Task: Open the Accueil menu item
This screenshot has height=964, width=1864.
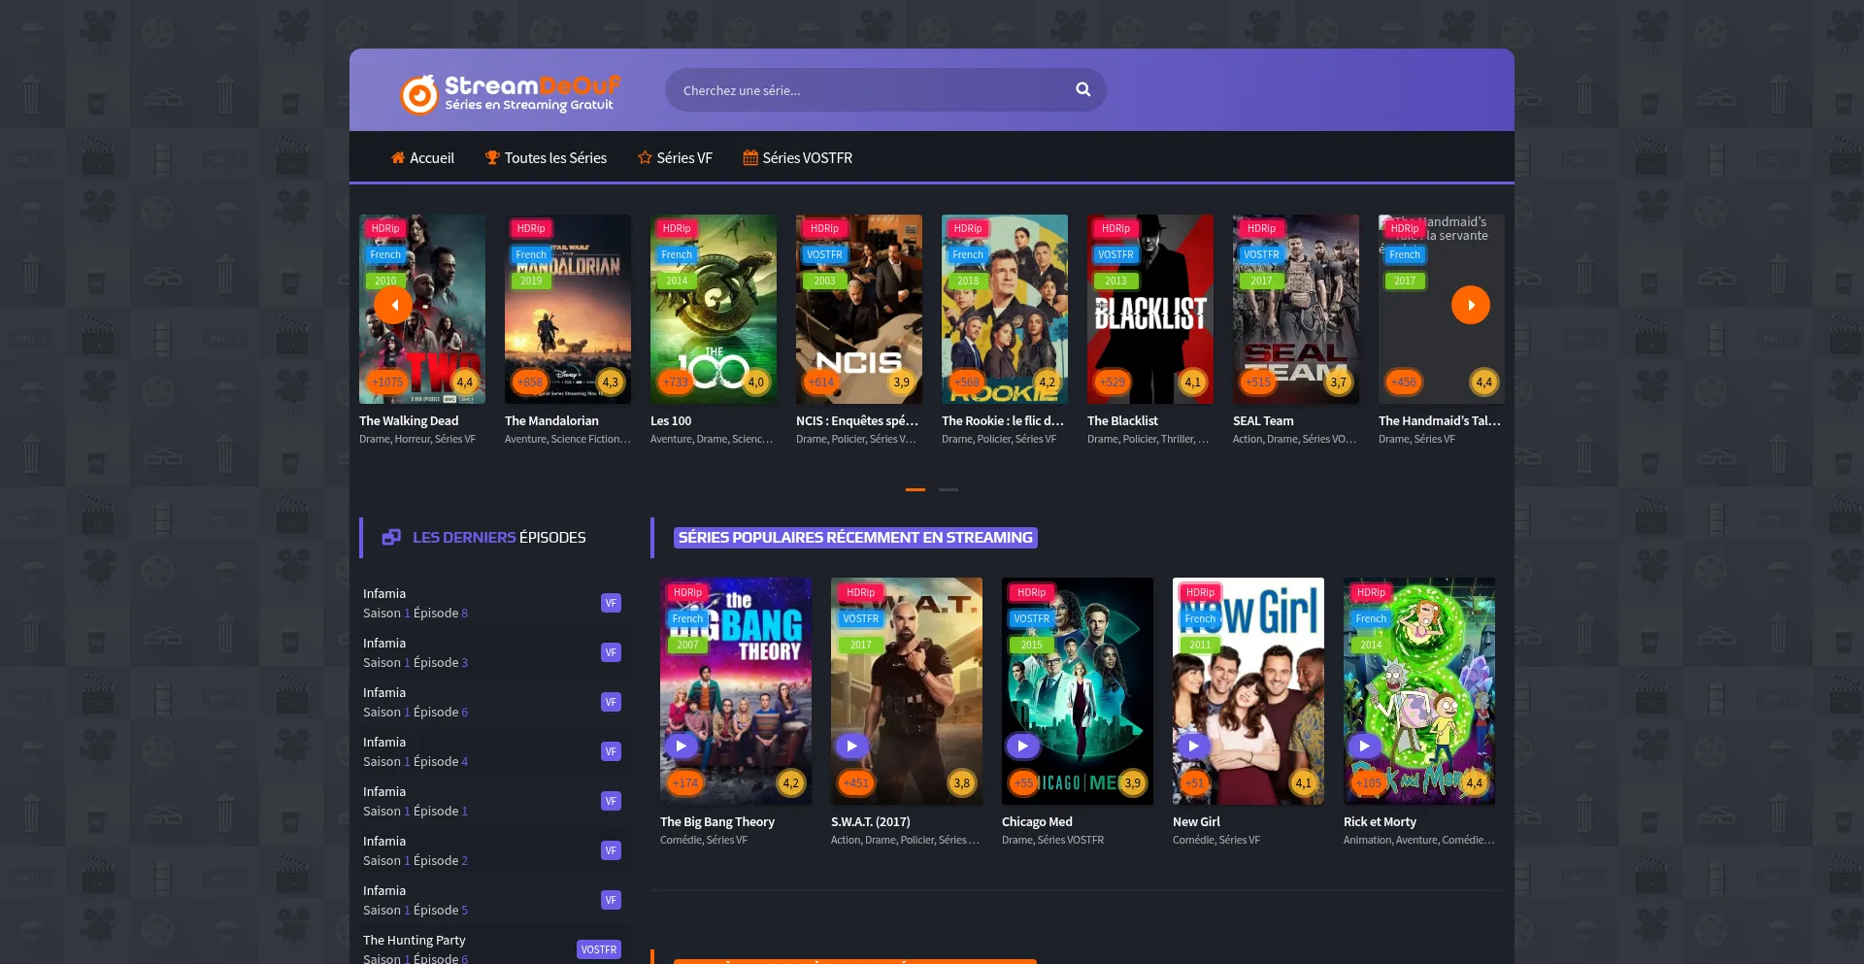Action: click(422, 157)
